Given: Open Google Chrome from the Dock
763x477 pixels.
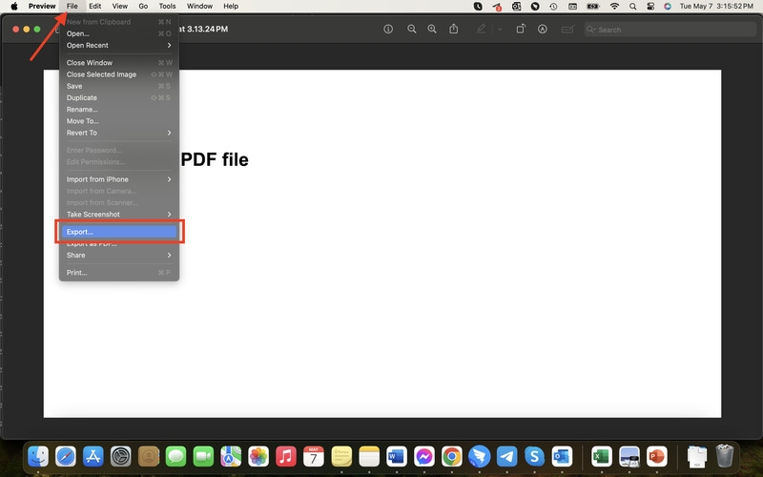Looking at the screenshot, I should coord(451,457).
